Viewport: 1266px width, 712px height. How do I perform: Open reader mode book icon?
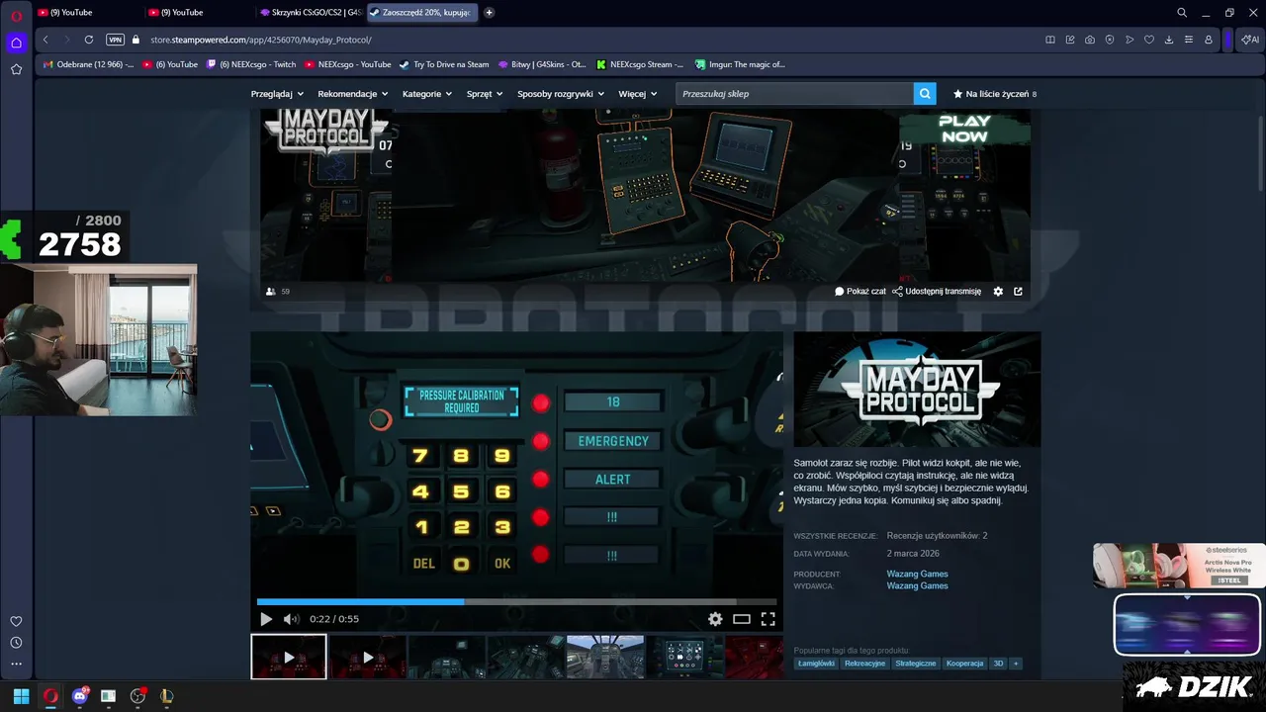(x=1050, y=40)
